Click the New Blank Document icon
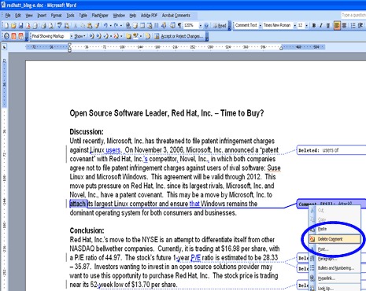The height and width of the screenshot is (291, 366). pos(6,25)
